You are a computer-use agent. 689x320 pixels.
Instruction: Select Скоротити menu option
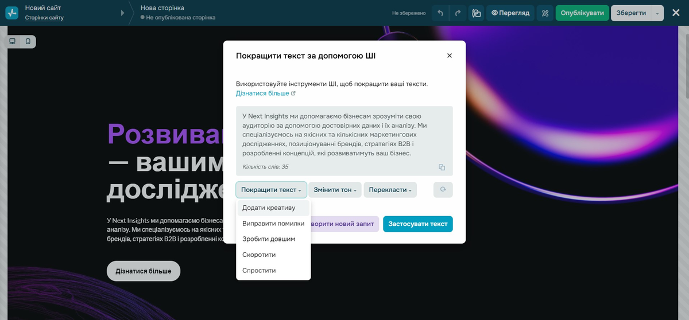pyautogui.click(x=273, y=255)
